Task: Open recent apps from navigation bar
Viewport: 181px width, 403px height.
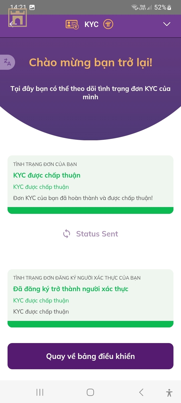Action: [40, 392]
